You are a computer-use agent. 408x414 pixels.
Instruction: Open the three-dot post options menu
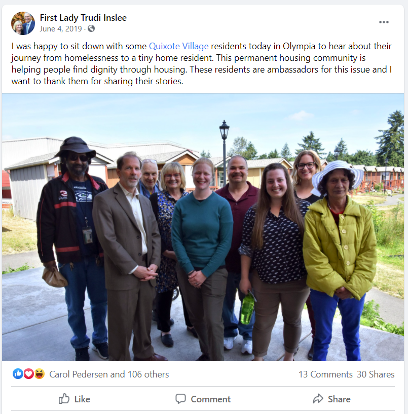click(x=384, y=22)
